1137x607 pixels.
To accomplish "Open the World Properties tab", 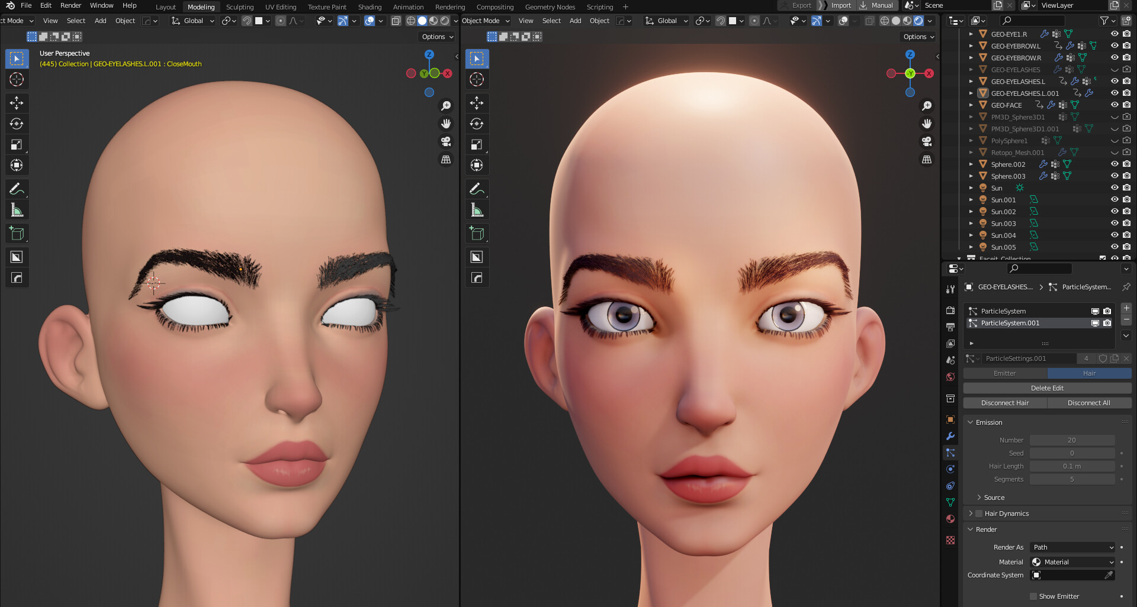I will 950,377.
